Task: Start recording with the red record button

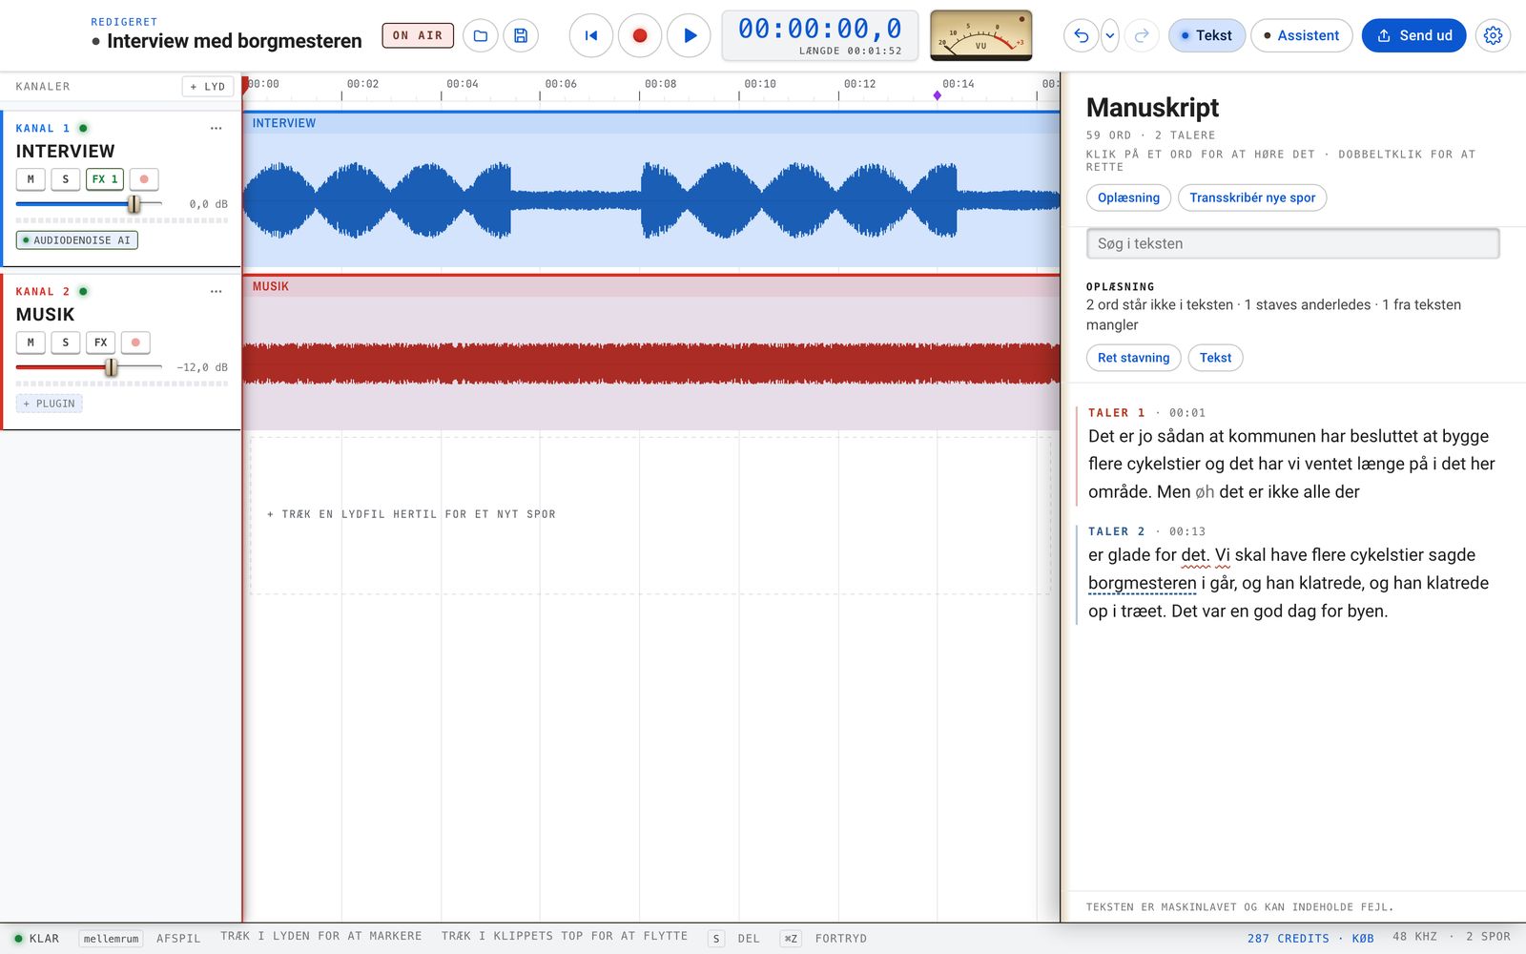Action: tap(640, 35)
